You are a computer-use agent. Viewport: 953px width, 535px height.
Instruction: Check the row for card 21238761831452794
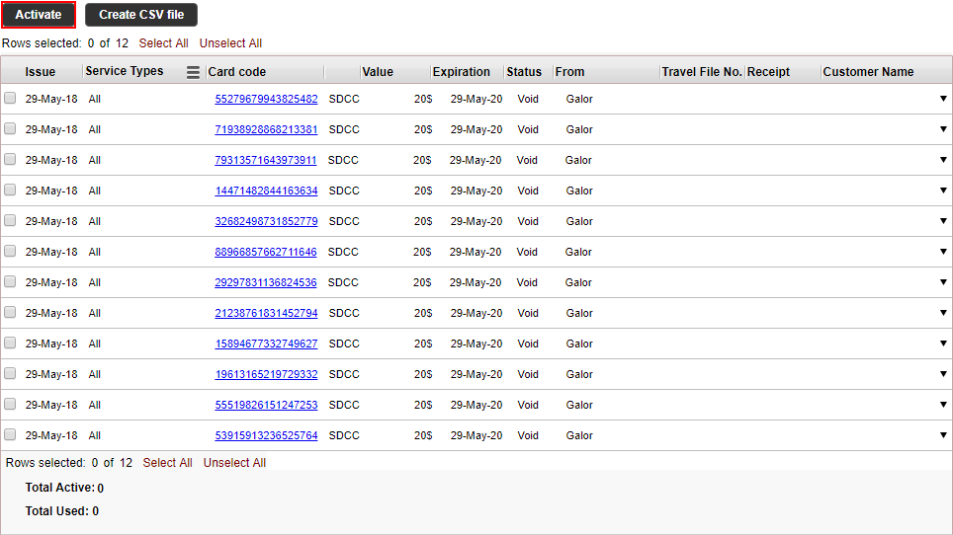click(x=10, y=312)
